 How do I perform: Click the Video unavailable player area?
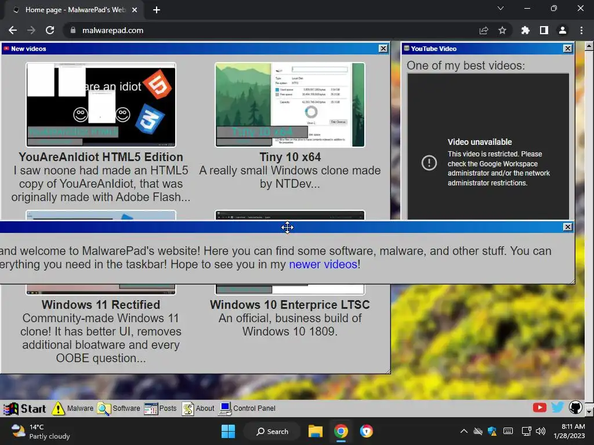[488, 147]
